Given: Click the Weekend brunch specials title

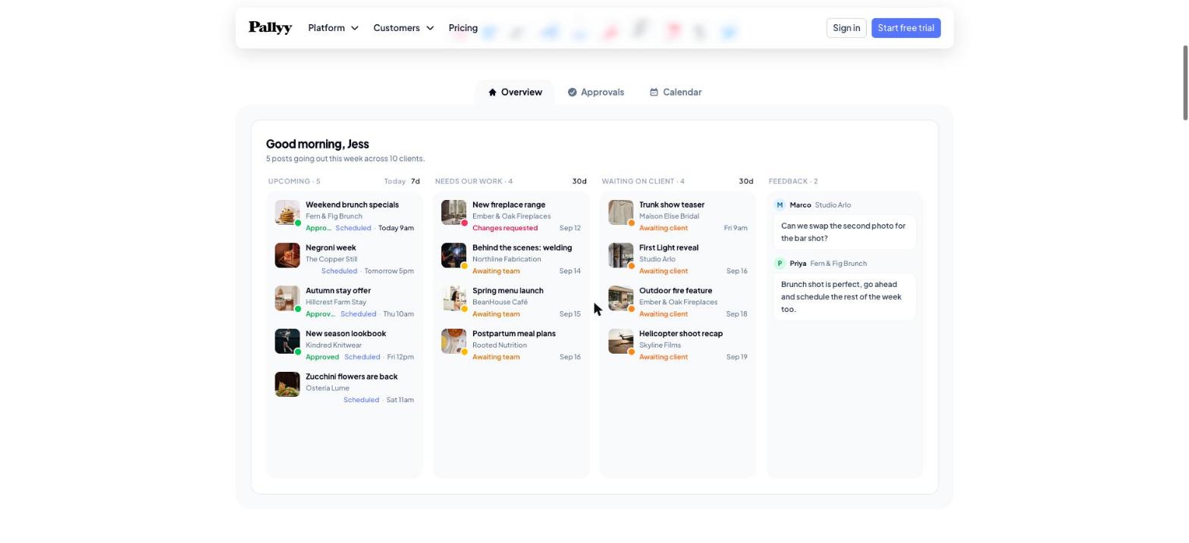Looking at the screenshot, I should pos(352,205).
